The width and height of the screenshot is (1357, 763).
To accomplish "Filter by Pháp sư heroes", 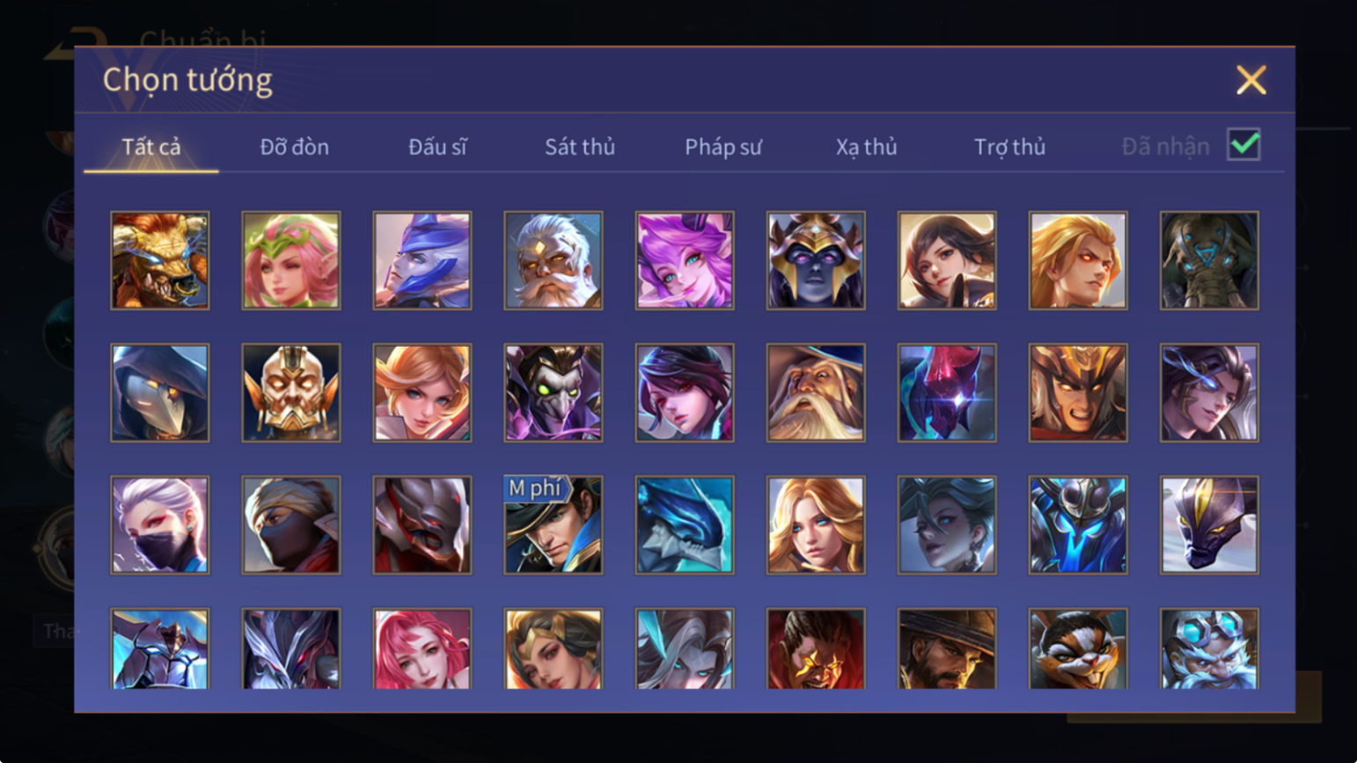I will pyautogui.click(x=723, y=147).
